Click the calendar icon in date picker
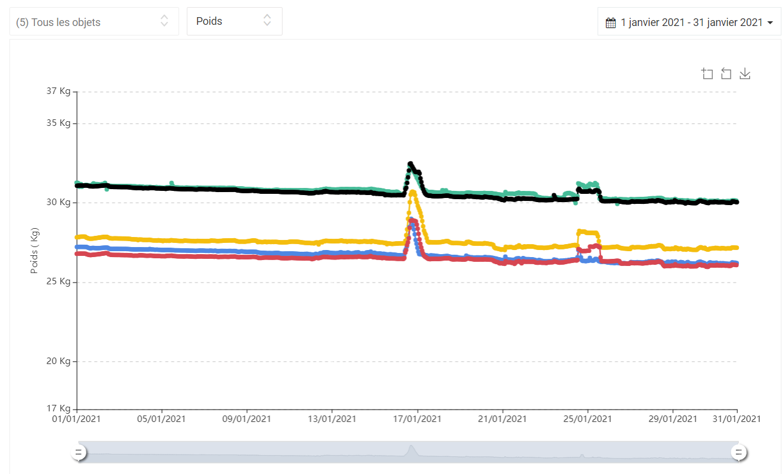782x474 pixels. pyautogui.click(x=611, y=22)
